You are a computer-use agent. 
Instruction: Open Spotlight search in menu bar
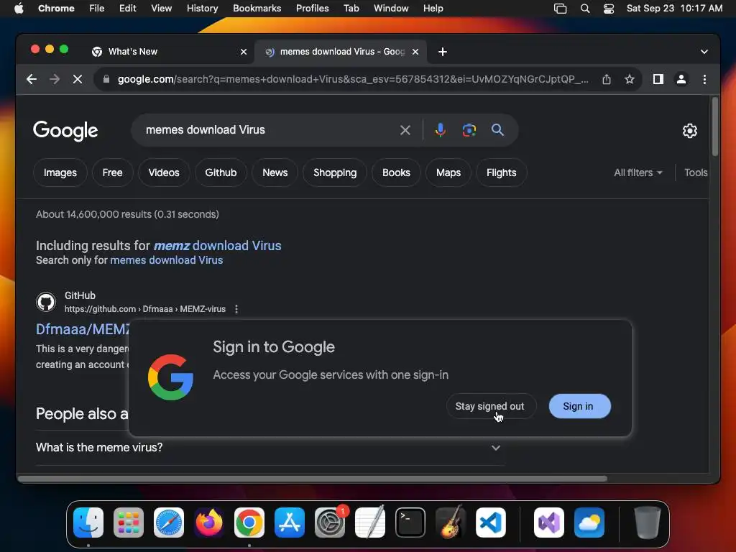pyautogui.click(x=585, y=9)
